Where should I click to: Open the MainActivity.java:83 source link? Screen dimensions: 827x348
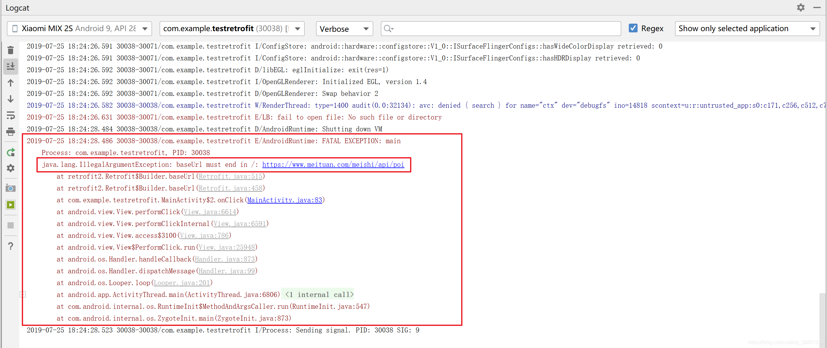(284, 200)
